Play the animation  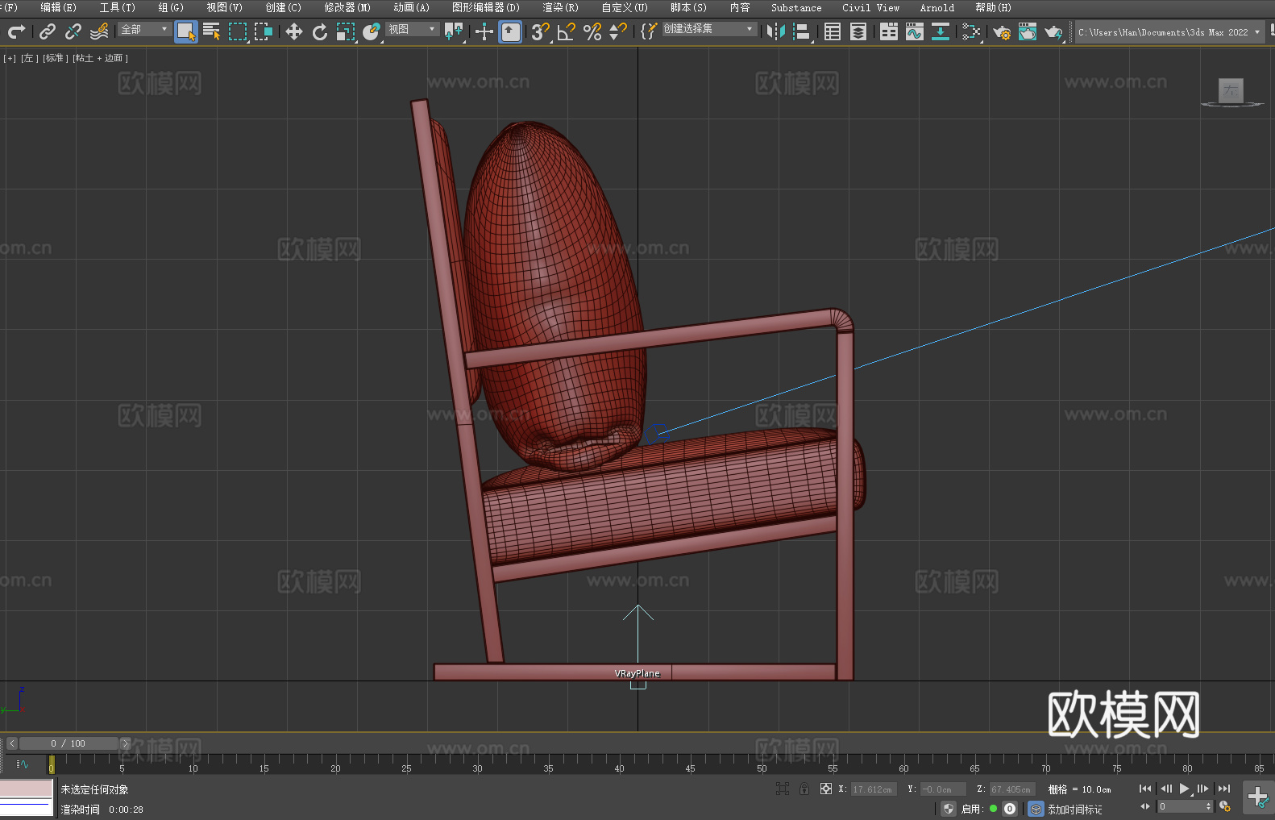(x=1185, y=789)
